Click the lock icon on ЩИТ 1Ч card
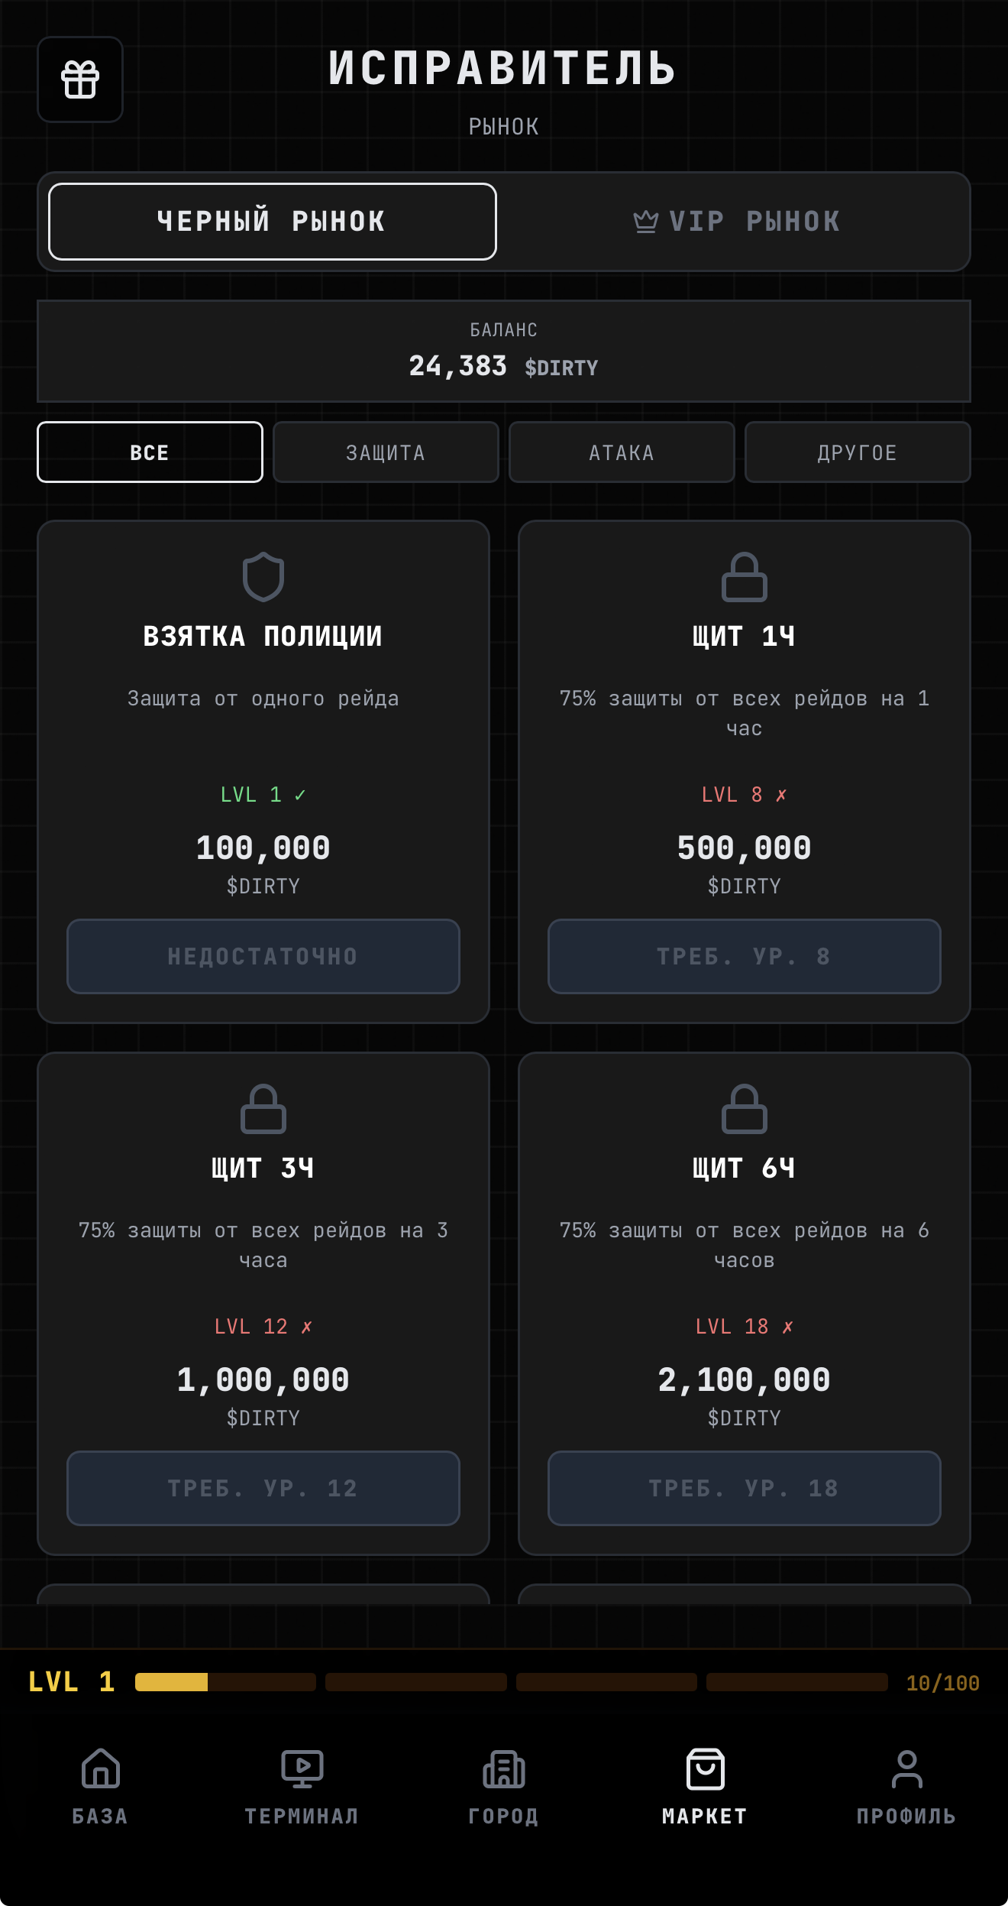Viewport: 1008px width, 1906px height. (x=745, y=575)
